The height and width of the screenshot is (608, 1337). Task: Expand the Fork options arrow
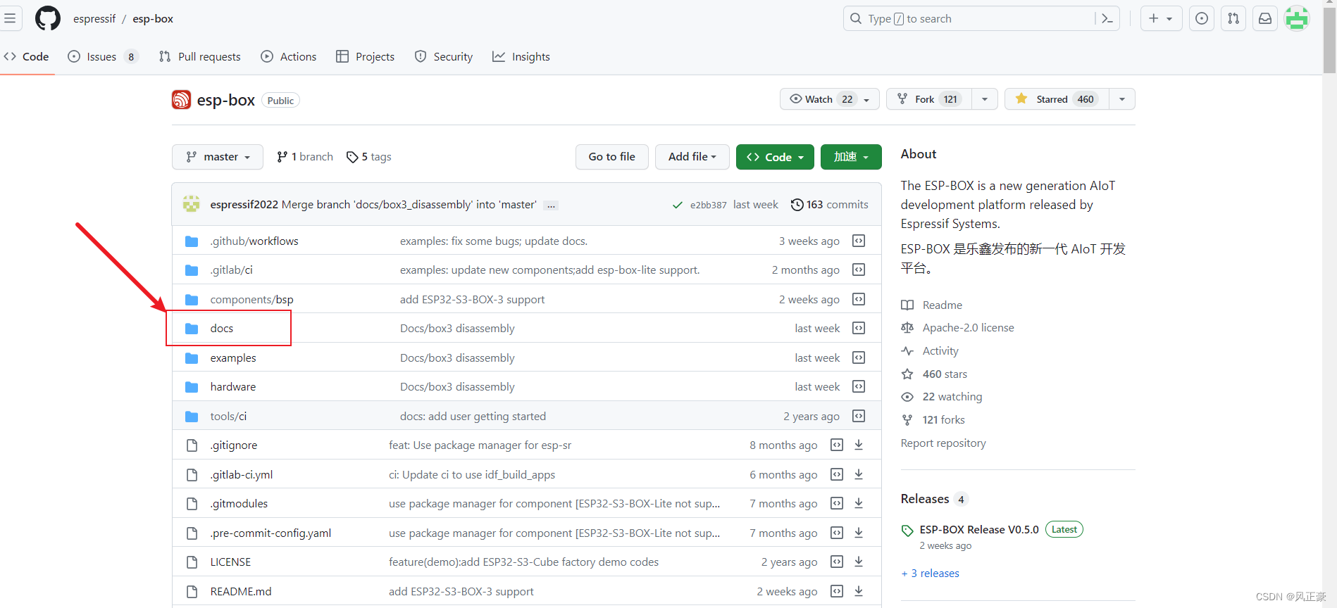985,99
